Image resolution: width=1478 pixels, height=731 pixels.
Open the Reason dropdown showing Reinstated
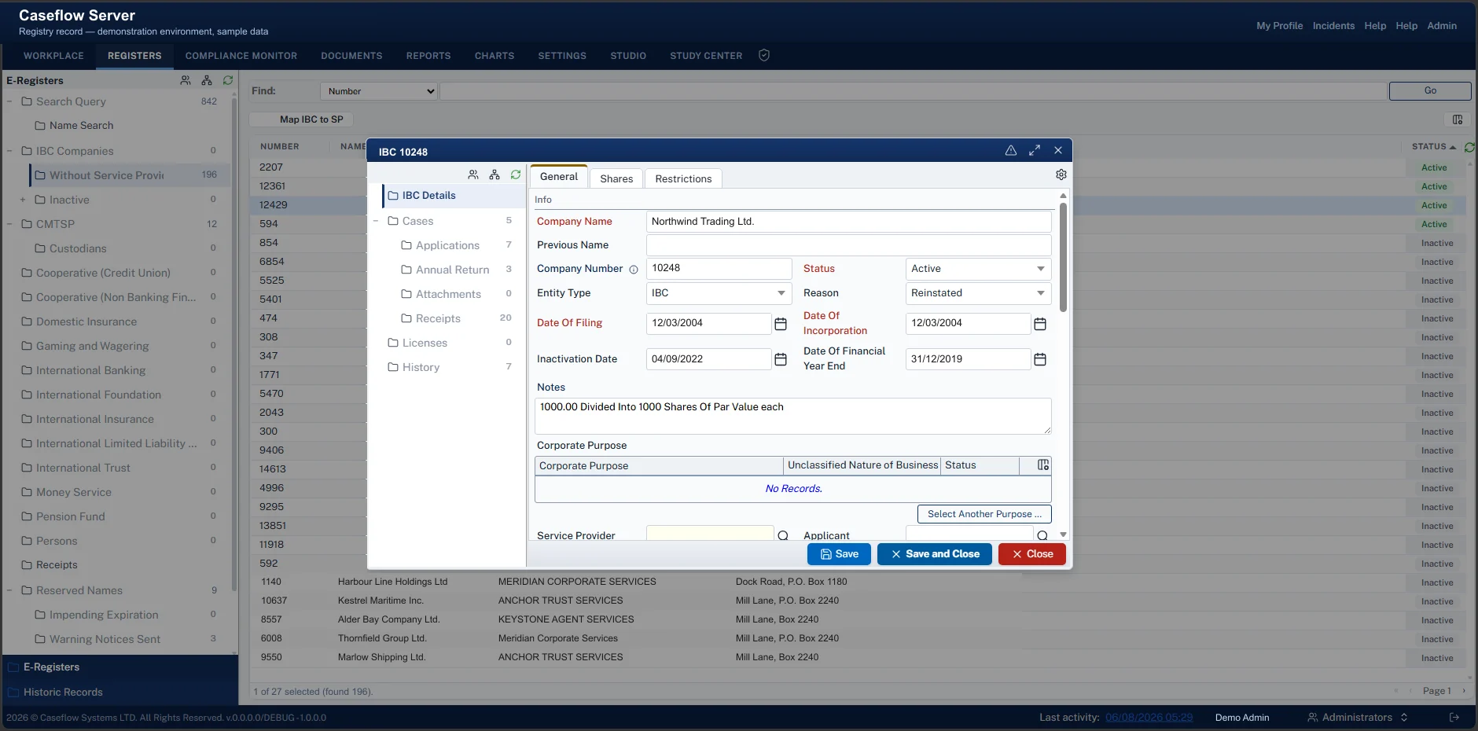tap(978, 293)
